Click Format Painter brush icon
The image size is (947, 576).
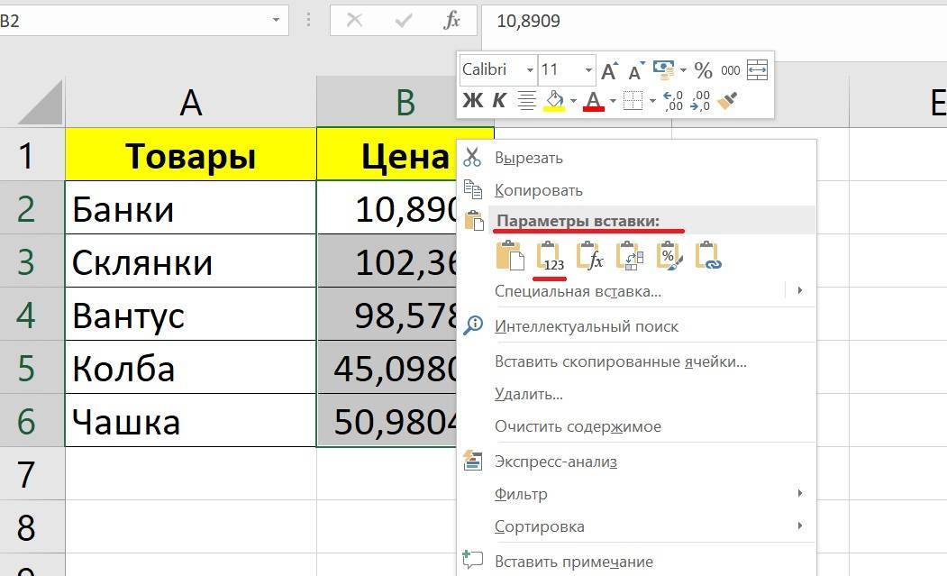[728, 100]
